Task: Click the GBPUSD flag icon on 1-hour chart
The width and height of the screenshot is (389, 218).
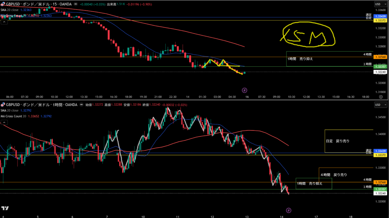Action: pyautogui.click(x=3, y=104)
